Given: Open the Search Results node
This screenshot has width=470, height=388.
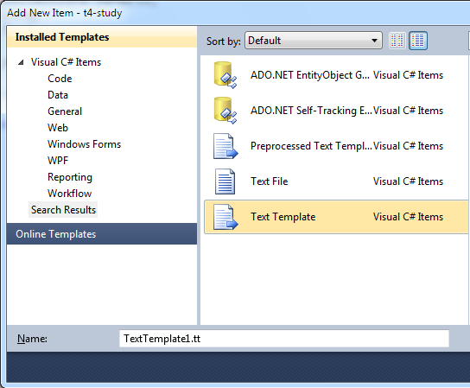Looking at the screenshot, I should coord(63,210).
